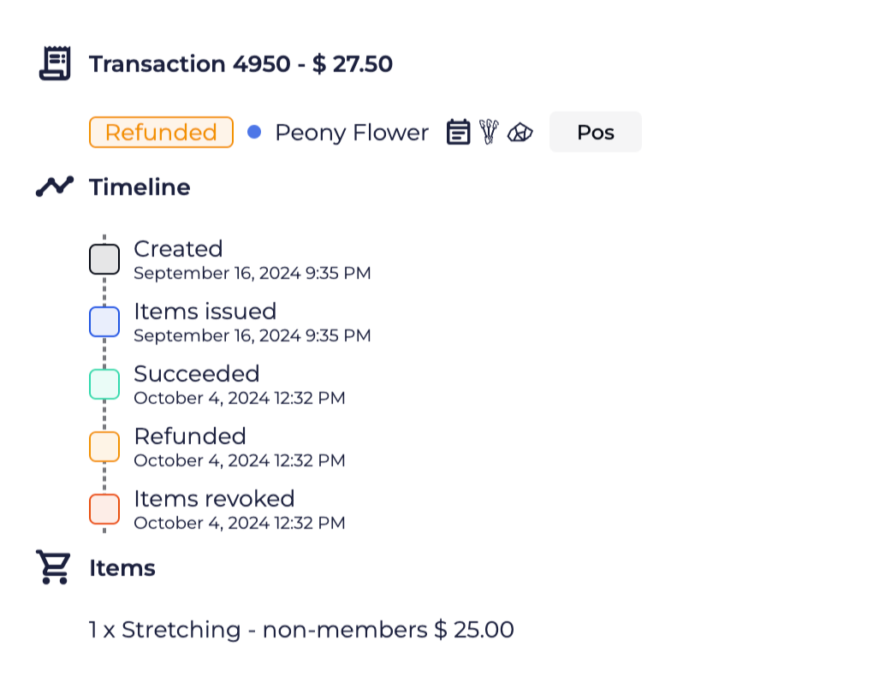Viewport: 885px width, 688px height.
Task: Click the polygon gem icon before Pos
Action: [520, 133]
